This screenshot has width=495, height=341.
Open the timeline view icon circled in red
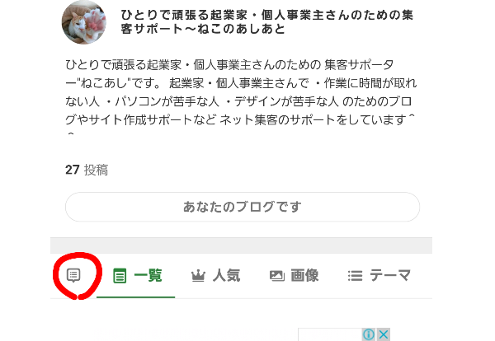pos(73,275)
